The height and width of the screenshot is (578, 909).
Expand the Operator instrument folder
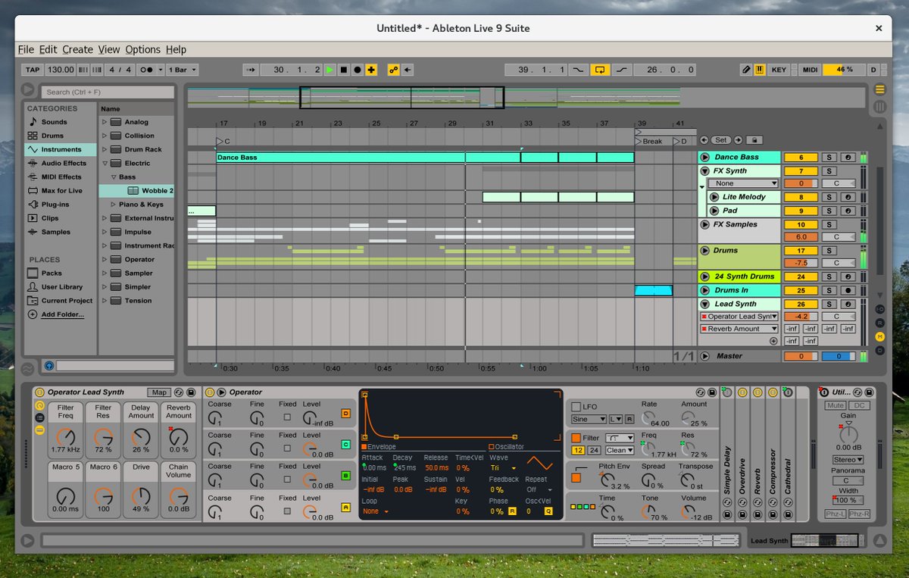pos(105,260)
